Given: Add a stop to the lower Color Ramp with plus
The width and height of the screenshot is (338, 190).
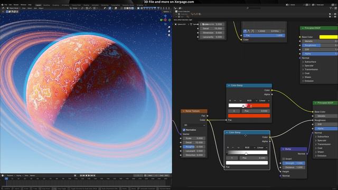Looking at the screenshot, I should pos(228,148).
